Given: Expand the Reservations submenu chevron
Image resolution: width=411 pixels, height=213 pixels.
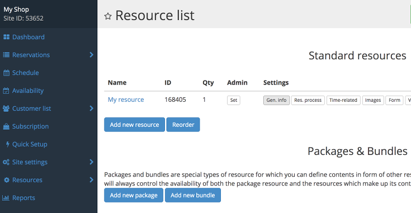Looking at the screenshot, I should [91, 55].
